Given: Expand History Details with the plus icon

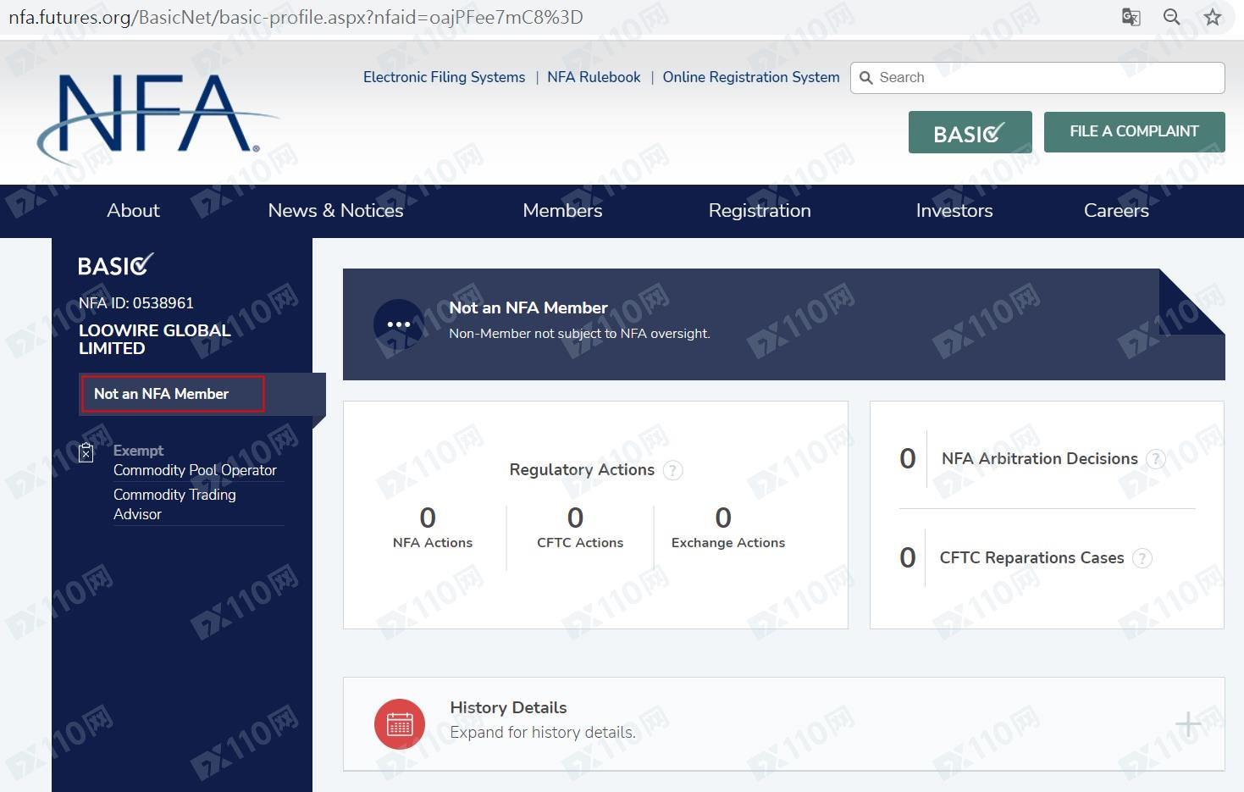Looking at the screenshot, I should [1187, 723].
